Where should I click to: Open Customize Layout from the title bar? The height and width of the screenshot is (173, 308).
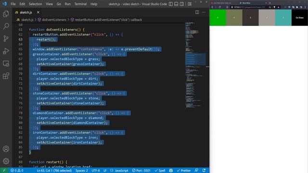tap(190, 4)
